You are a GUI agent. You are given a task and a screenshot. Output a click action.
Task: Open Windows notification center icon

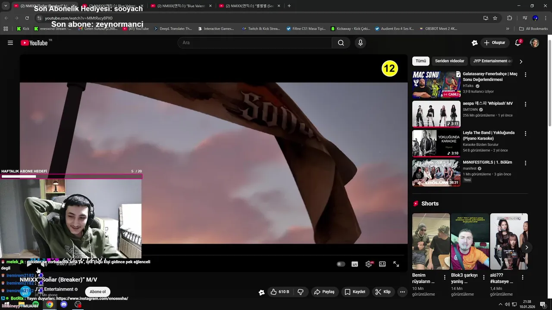(x=543, y=304)
